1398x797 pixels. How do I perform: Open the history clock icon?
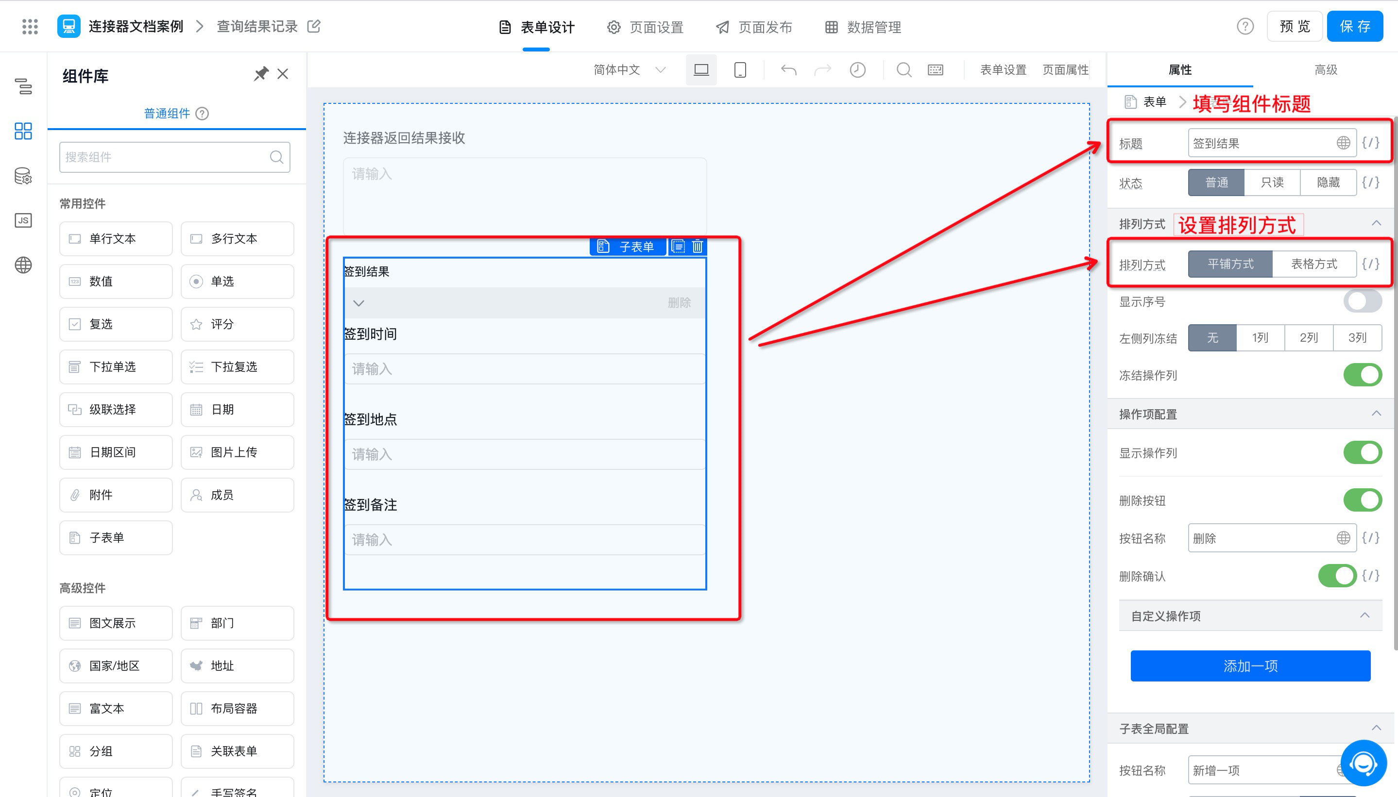[x=857, y=69]
